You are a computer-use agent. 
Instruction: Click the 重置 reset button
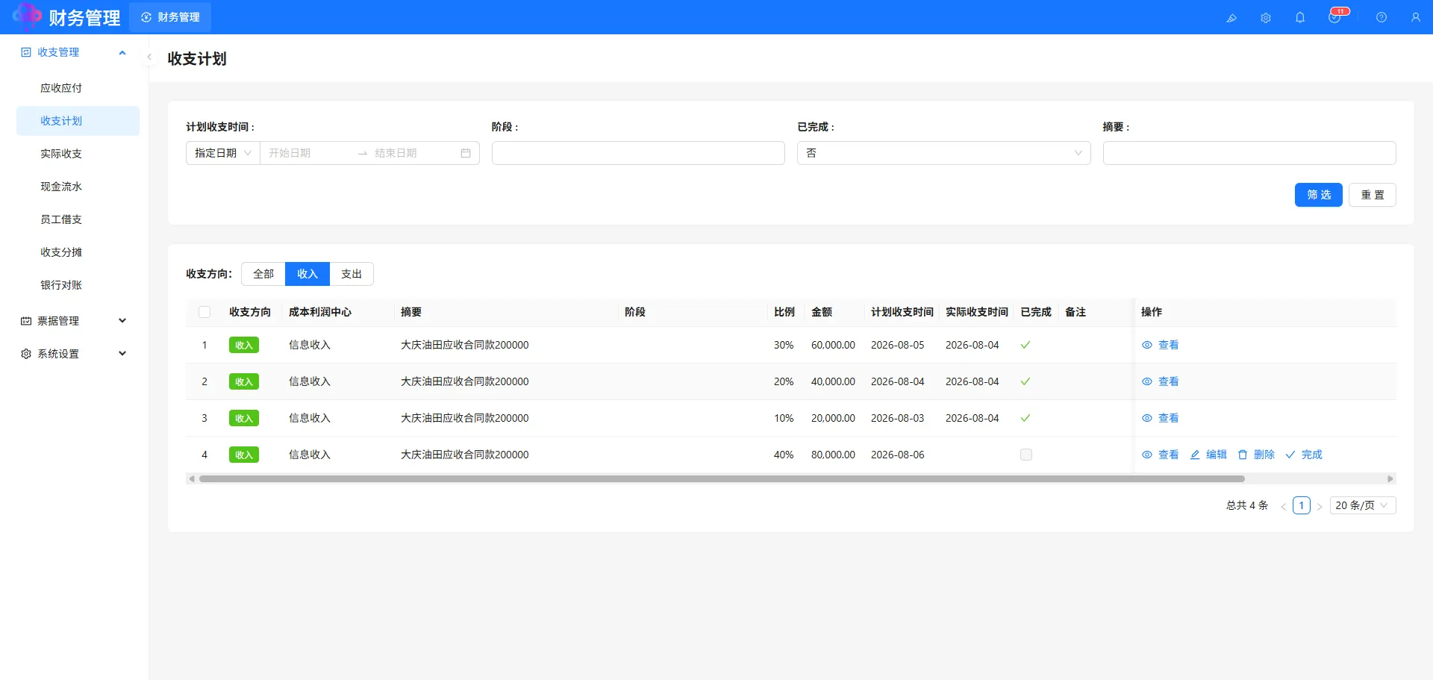tap(1372, 195)
